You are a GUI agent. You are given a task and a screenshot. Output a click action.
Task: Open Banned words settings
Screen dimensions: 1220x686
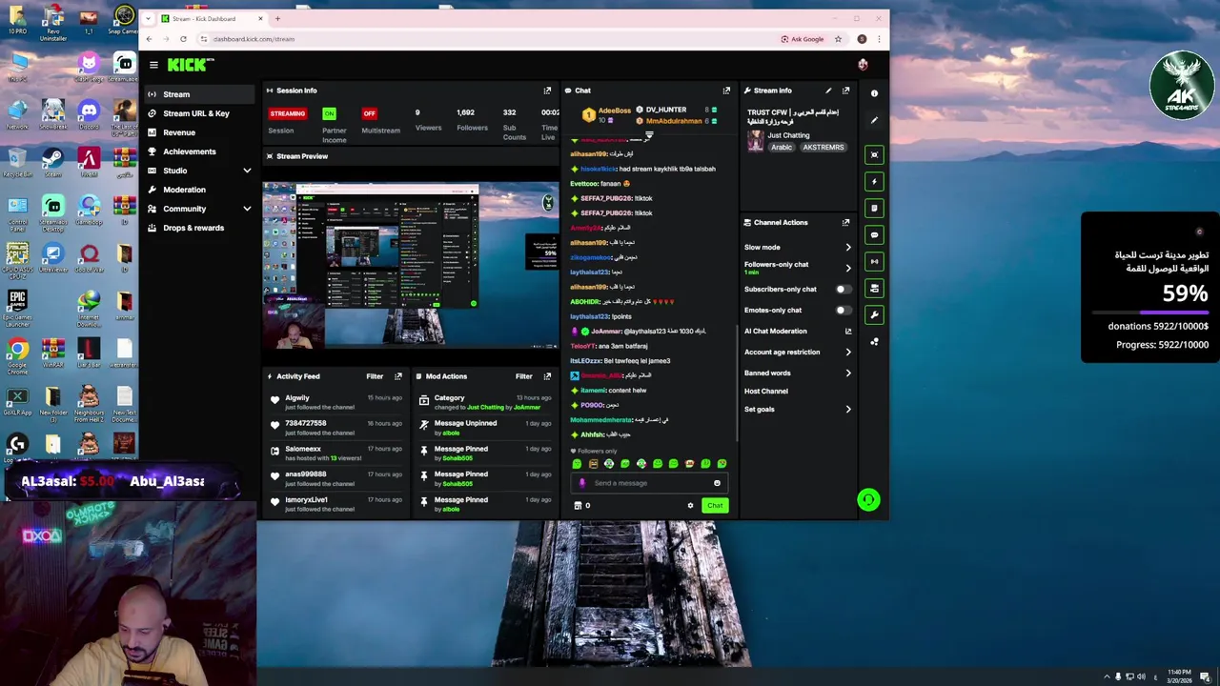coord(798,373)
